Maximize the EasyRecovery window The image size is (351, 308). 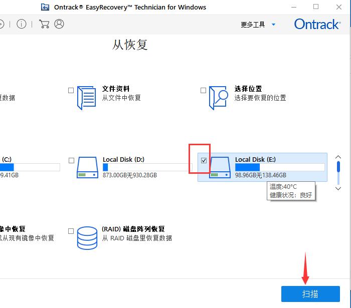[x=316, y=7]
